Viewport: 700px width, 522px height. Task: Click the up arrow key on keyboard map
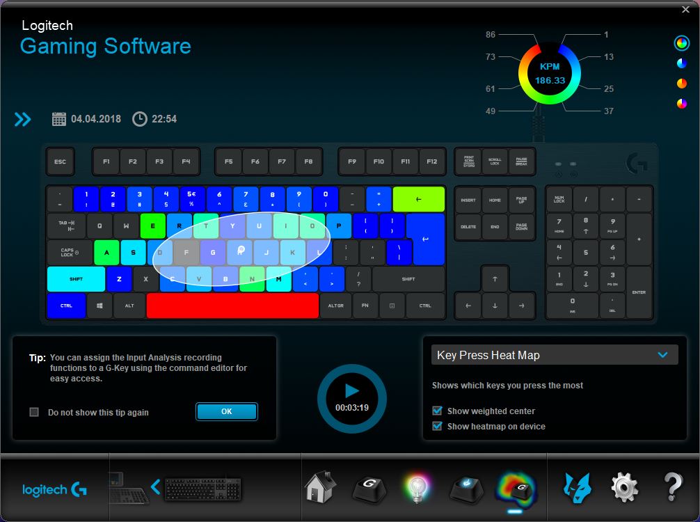click(x=495, y=279)
